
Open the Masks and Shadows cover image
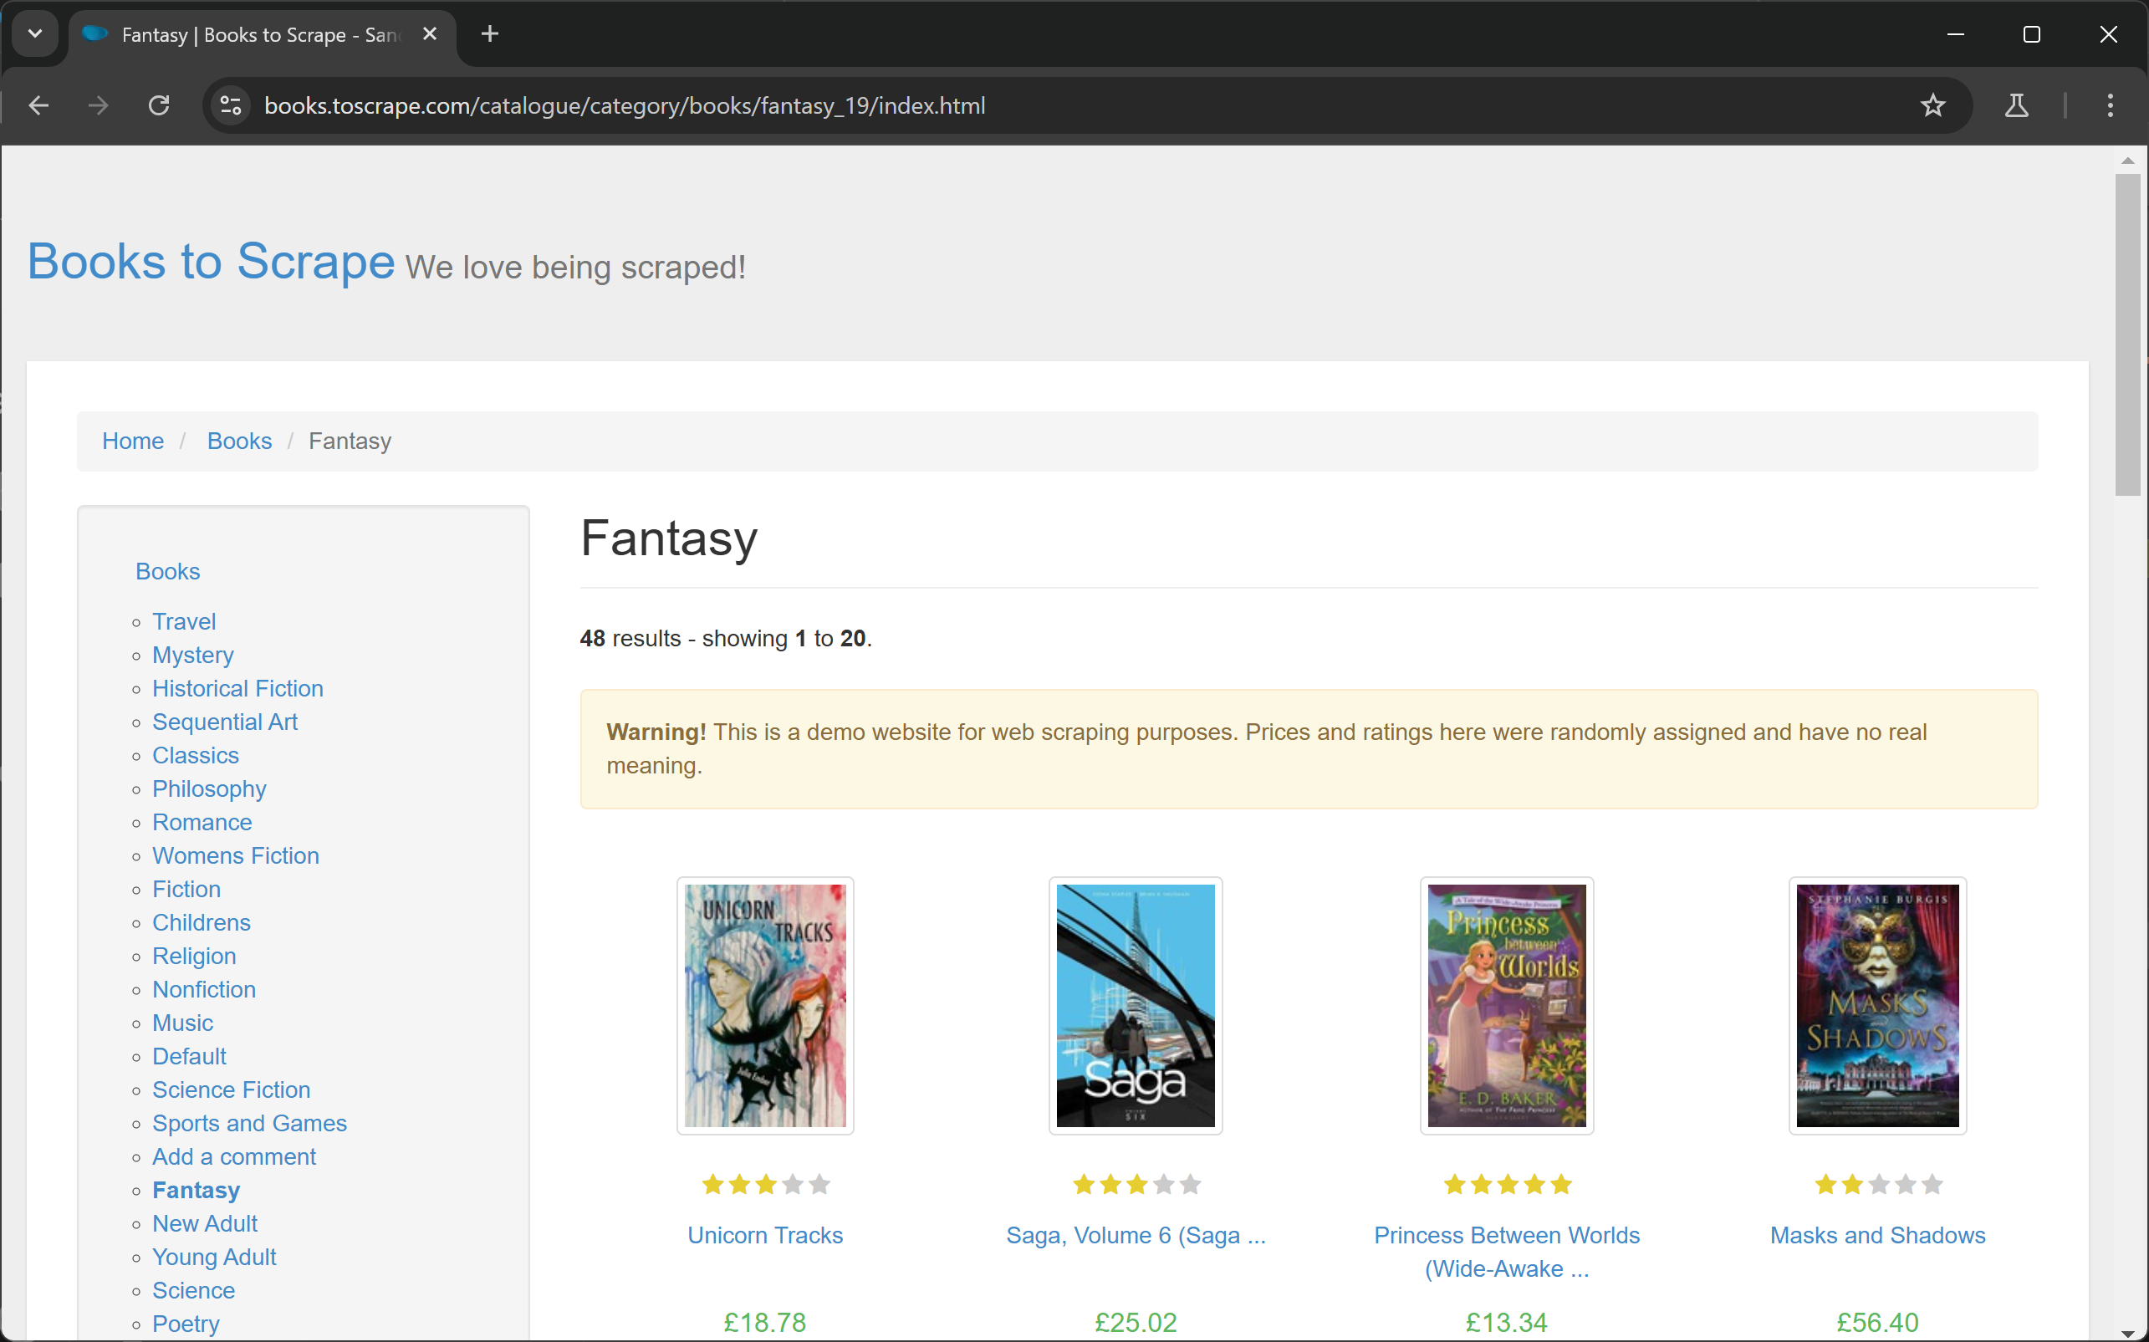pos(1876,1005)
